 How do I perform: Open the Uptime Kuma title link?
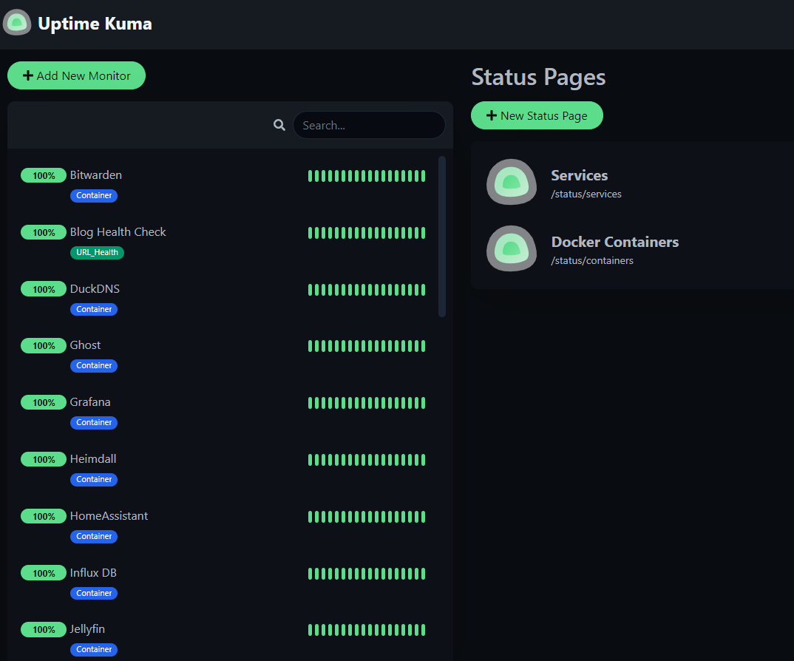95,24
